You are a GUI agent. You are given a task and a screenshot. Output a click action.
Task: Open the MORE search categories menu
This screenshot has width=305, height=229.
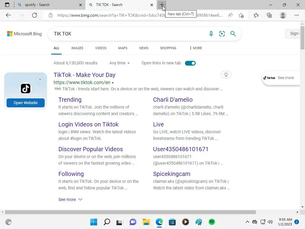tap(196, 48)
